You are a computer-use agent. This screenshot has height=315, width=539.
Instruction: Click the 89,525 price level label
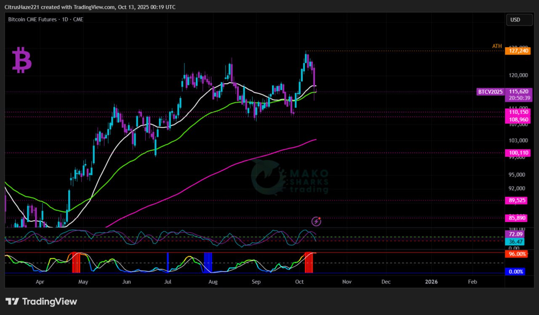pos(517,200)
